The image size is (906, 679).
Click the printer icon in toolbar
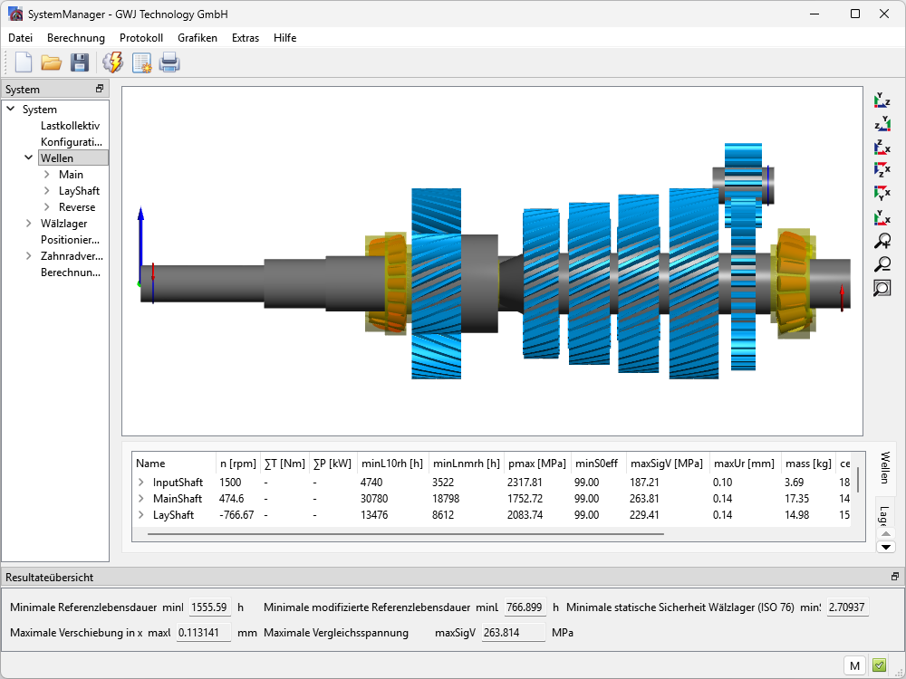tap(169, 62)
